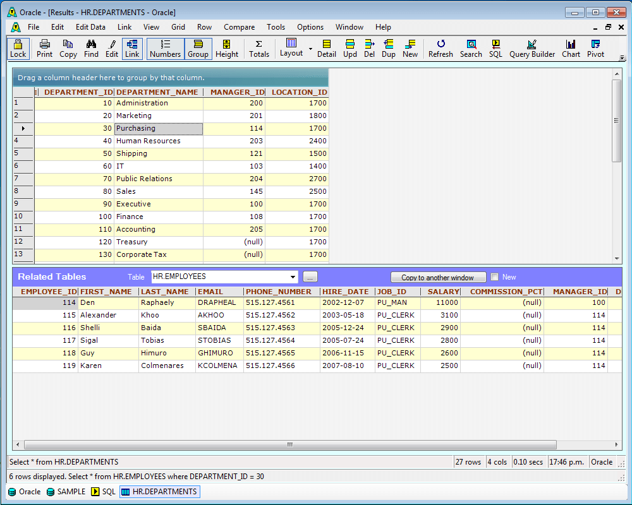Toggle the Group panel button
This screenshot has height=505, width=632.
[198, 49]
